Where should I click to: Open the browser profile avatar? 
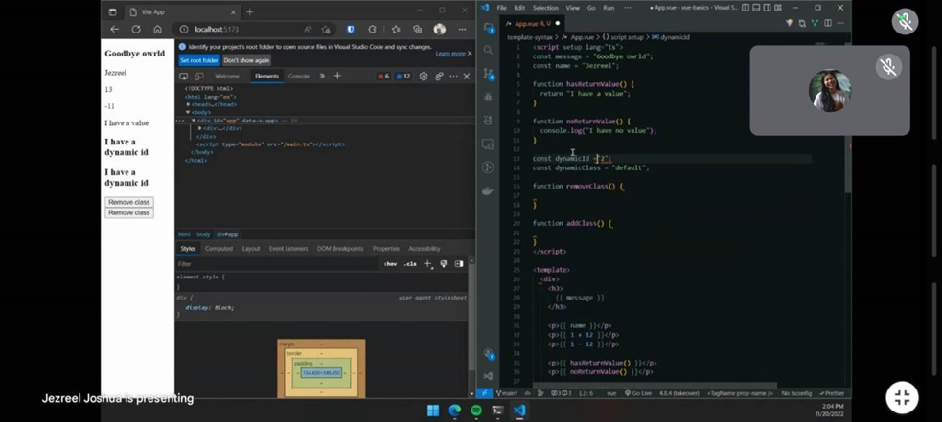point(440,29)
